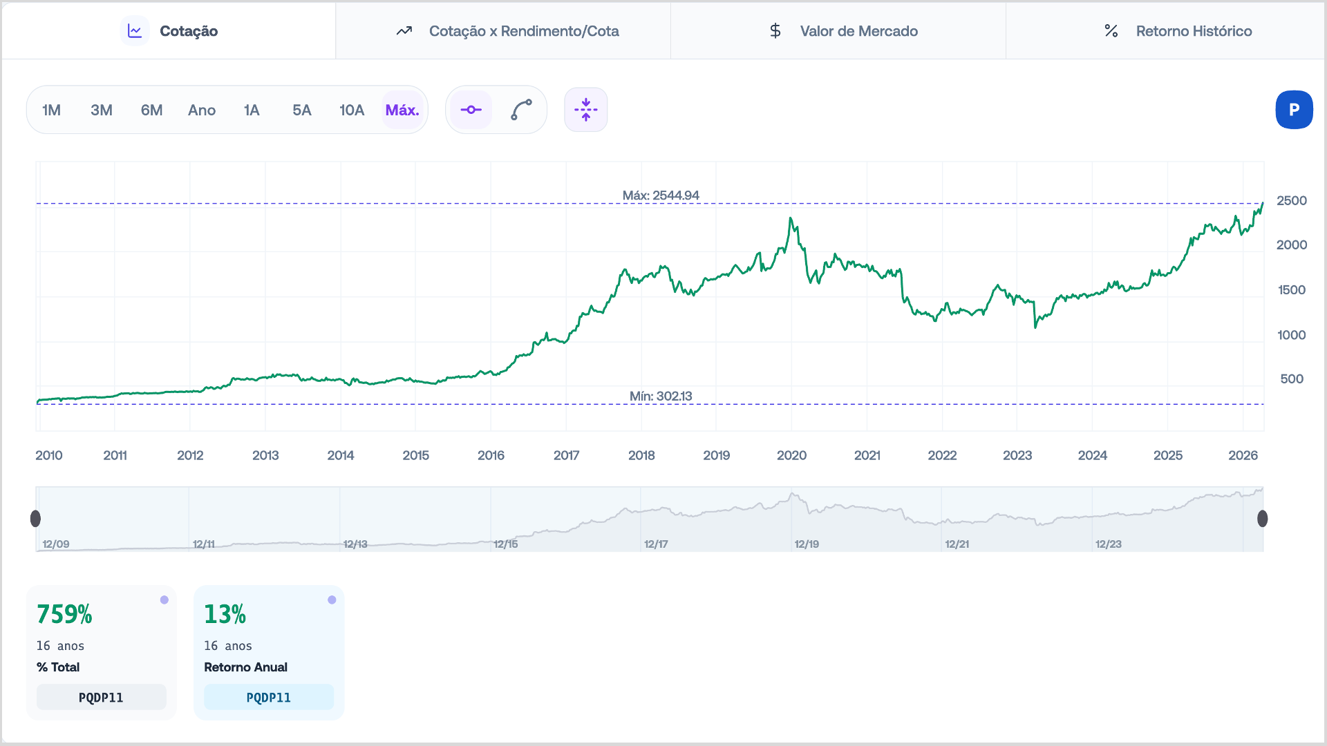Click the purple compress arrows icon
Screen dimensions: 1327x746
pyautogui.click(x=586, y=110)
